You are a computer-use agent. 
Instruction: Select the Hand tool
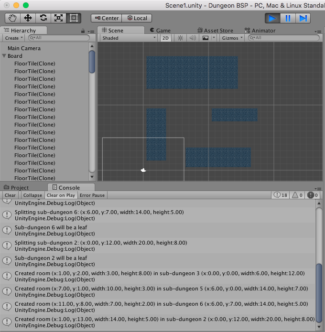point(13,18)
